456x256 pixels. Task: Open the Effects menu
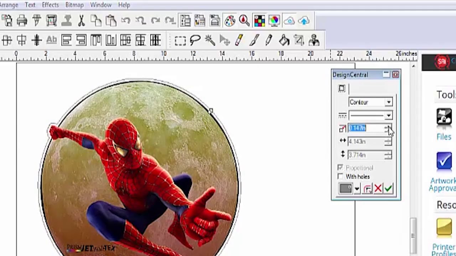[x=50, y=5]
